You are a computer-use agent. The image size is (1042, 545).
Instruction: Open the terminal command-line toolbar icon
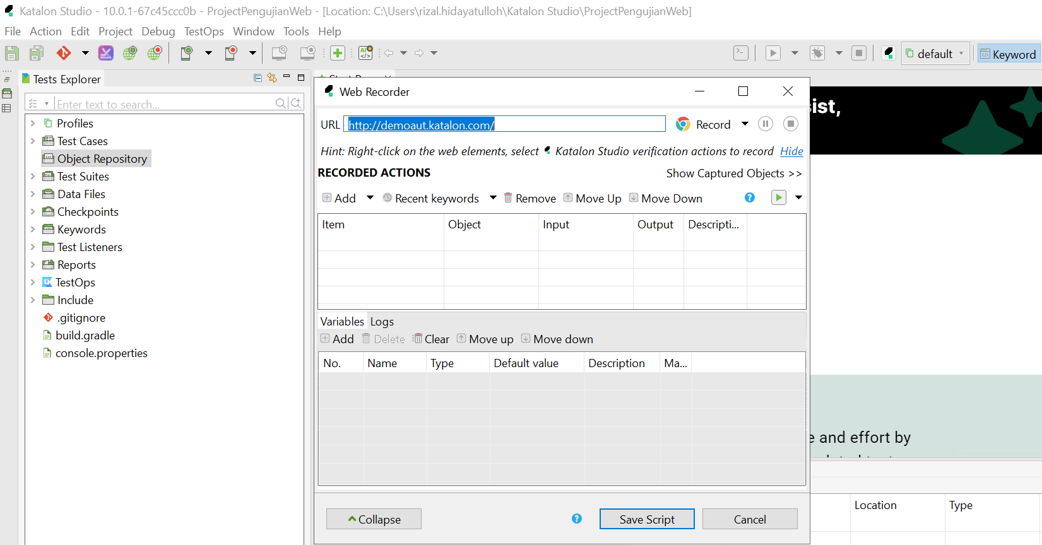pos(741,53)
